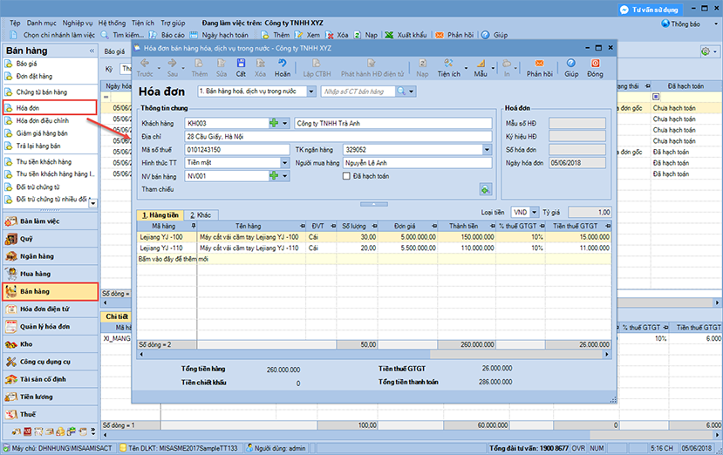Open Kho module in sidebar
Screen dimensions: 723x455
(x=51, y=344)
